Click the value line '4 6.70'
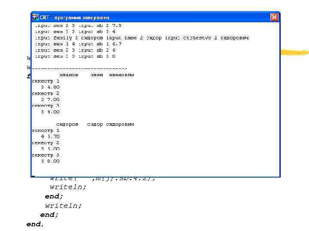The height and width of the screenshot is (231, 309). pyautogui.click(x=50, y=136)
